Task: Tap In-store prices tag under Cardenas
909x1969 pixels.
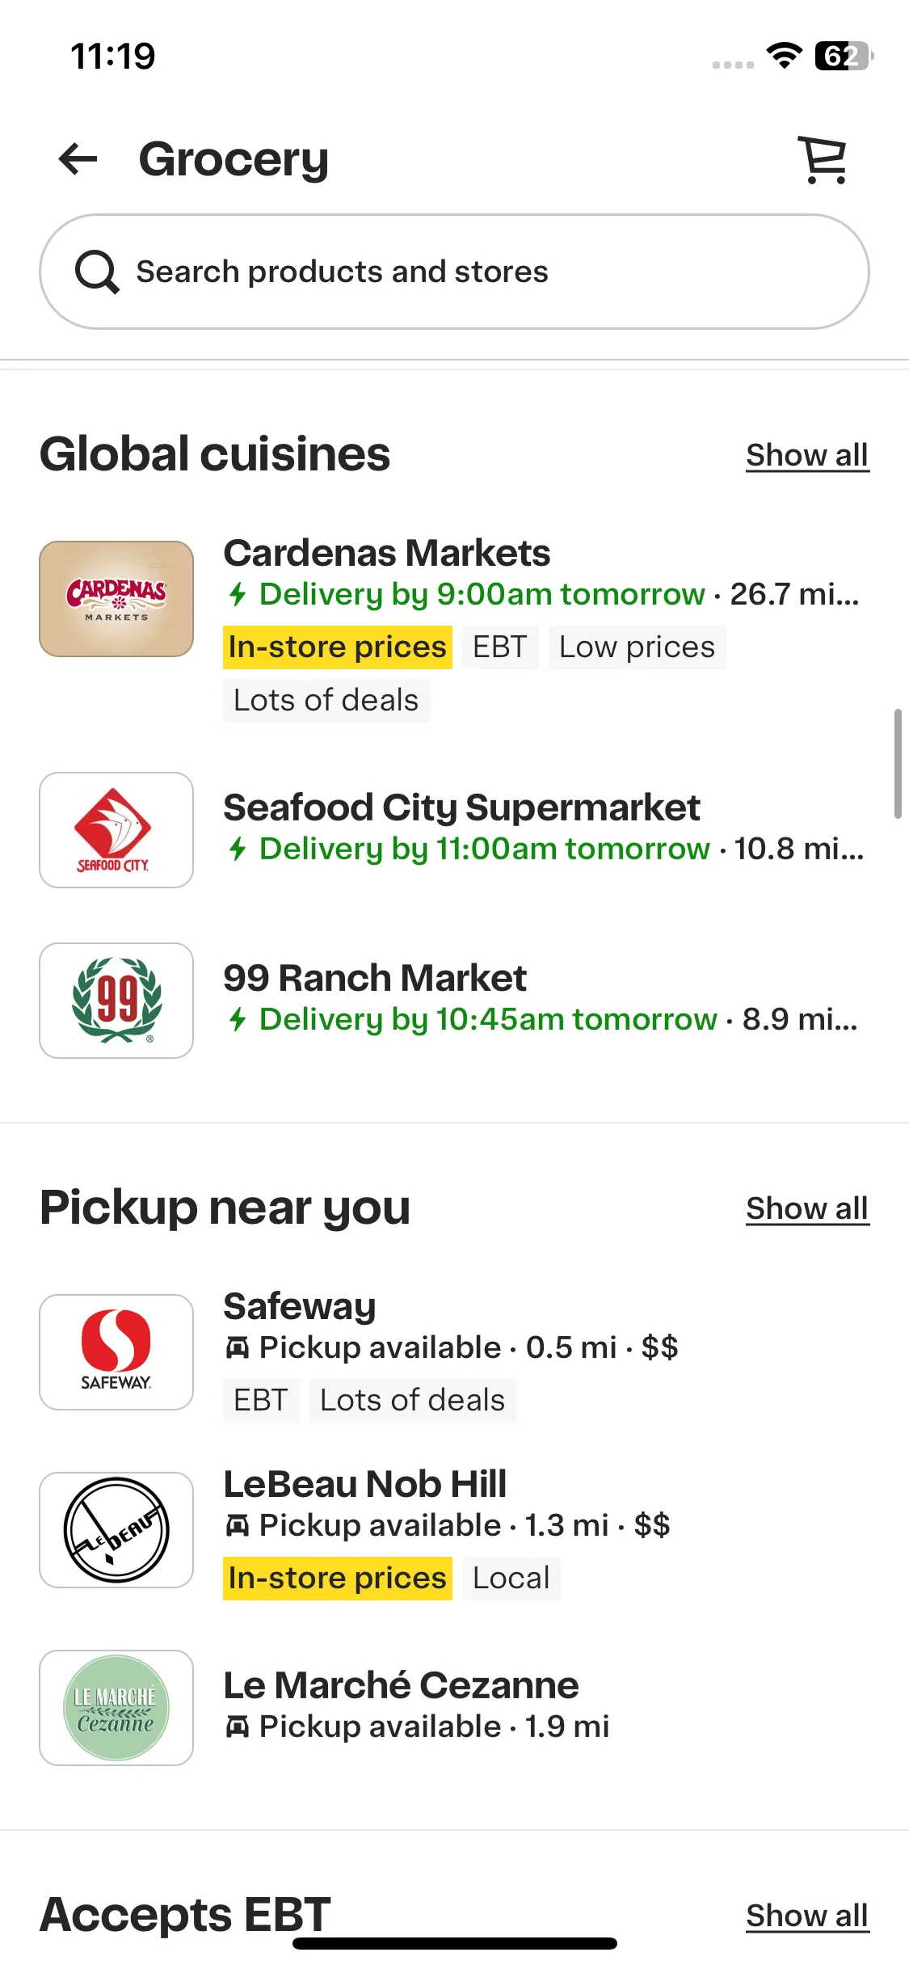Action: click(338, 647)
